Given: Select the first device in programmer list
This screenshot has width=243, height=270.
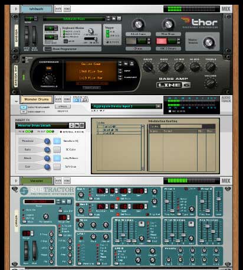Looking at the screenshot, I should [x=119, y=126].
